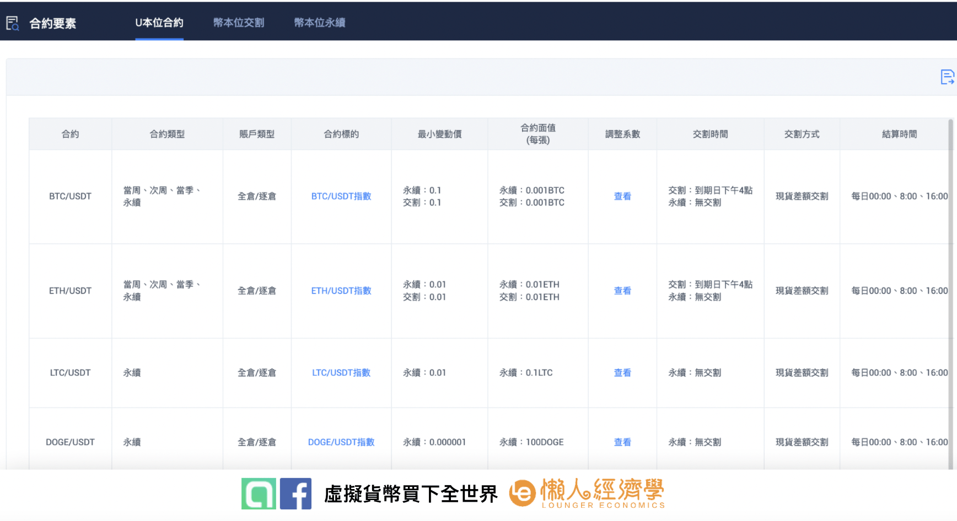Click the 交割方式 column header
Screen dimensions: 957x521
click(x=802, y=134)
